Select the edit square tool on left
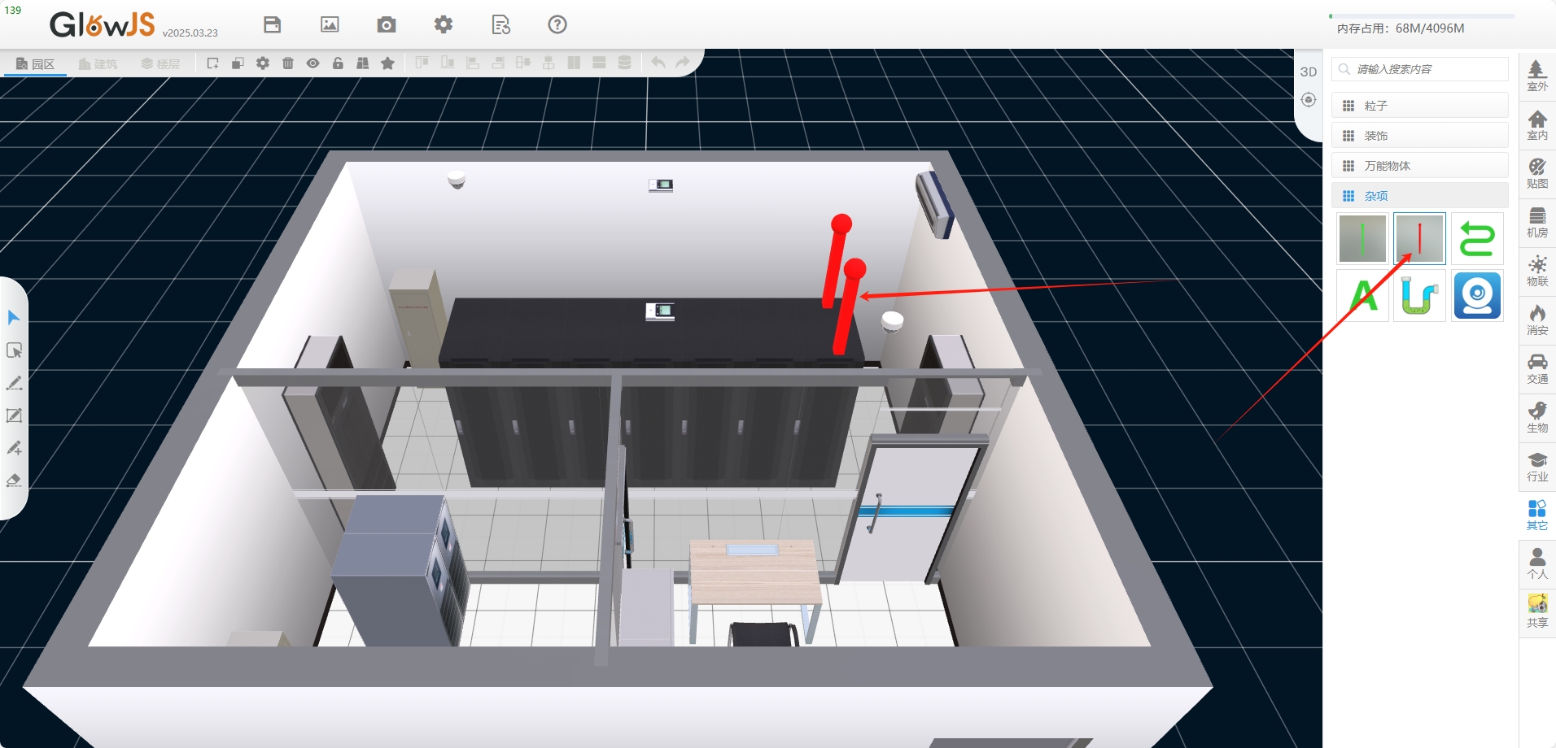The image size is (1556, 748). pos(14,415)
